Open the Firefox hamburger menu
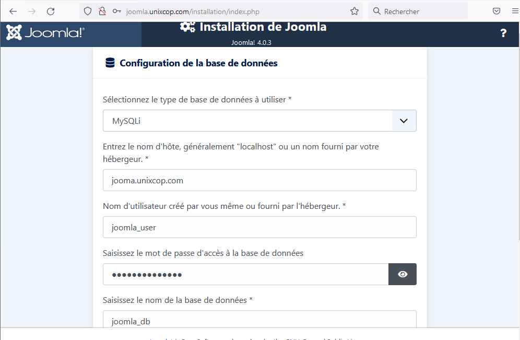This screenshot has width=520, height=340. point(515,11)
